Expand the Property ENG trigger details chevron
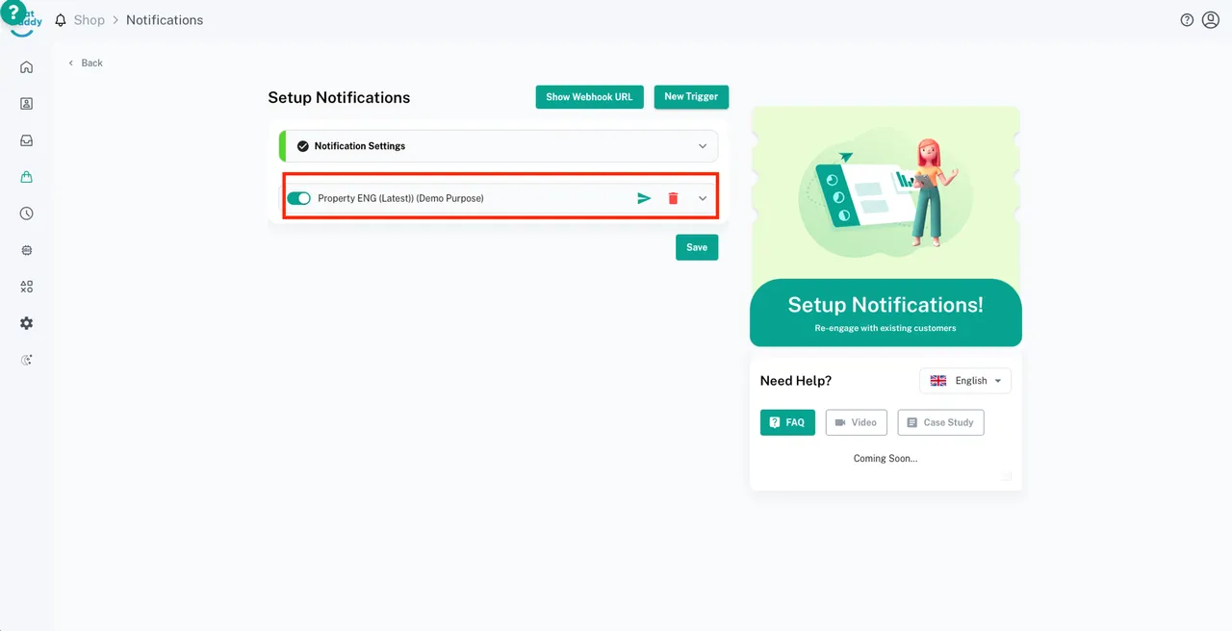The image size is (1232, 631). (703, 198)
